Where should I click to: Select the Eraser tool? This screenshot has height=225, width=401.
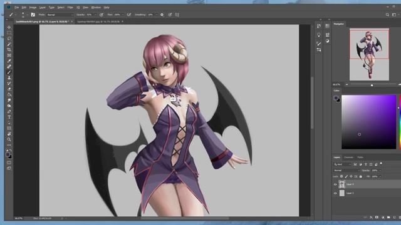click(x=9, y=89)
